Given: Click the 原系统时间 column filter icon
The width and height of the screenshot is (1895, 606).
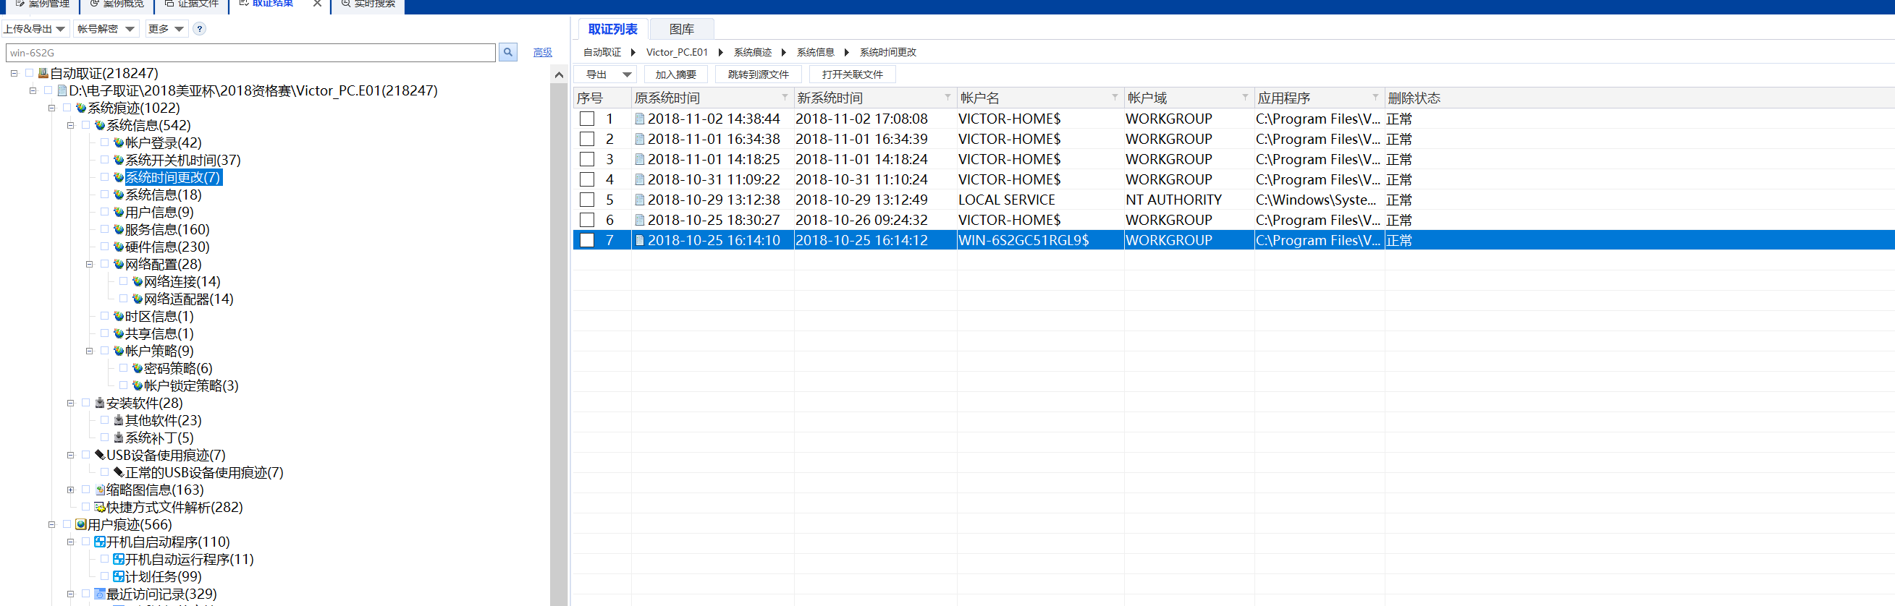Looking at the screenshot, I should click(784, 98).
